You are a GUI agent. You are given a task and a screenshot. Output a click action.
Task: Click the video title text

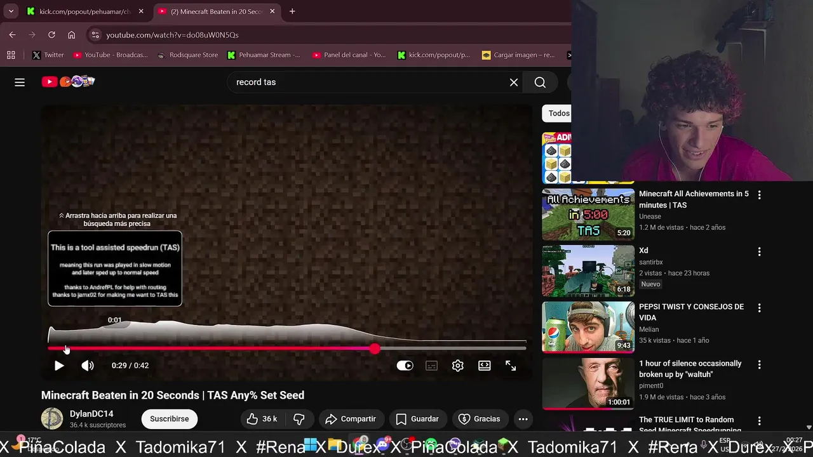tap(173, 395)
